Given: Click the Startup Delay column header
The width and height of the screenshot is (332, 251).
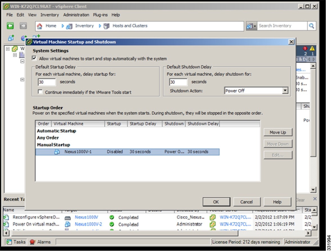Looking at the screenshot, I should click(145, 124).
